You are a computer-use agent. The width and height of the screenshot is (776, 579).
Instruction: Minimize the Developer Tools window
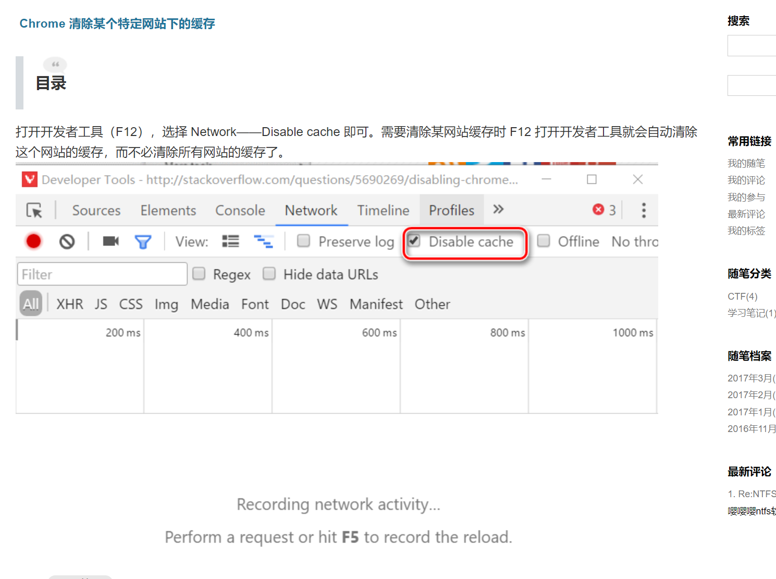[x=546, y=179]
